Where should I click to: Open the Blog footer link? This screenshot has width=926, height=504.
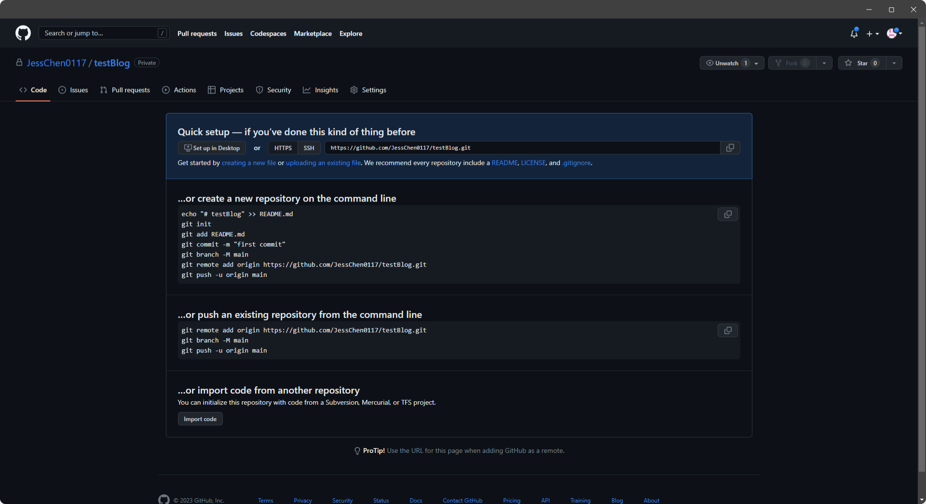617,501
